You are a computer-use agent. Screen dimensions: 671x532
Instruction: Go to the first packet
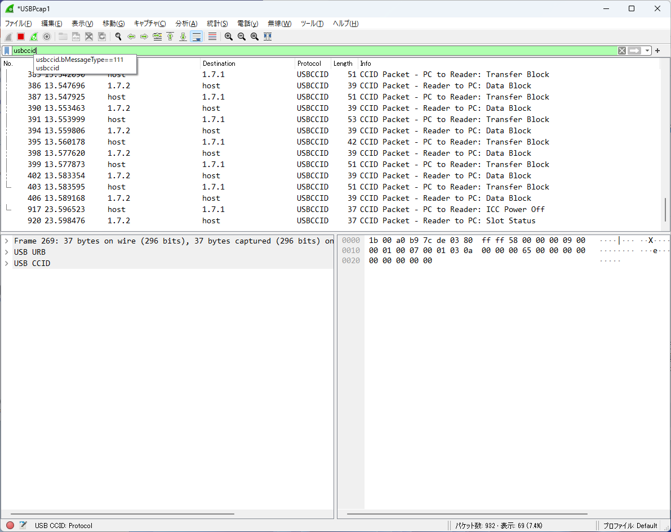point(170,37)
